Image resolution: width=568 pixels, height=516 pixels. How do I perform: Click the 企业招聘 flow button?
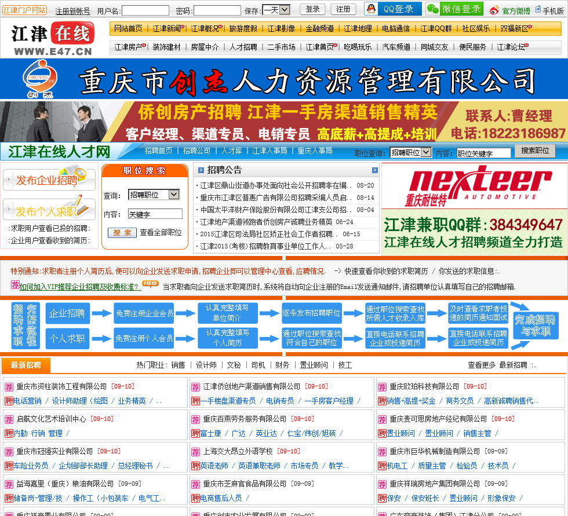click(x=67, y=313)
